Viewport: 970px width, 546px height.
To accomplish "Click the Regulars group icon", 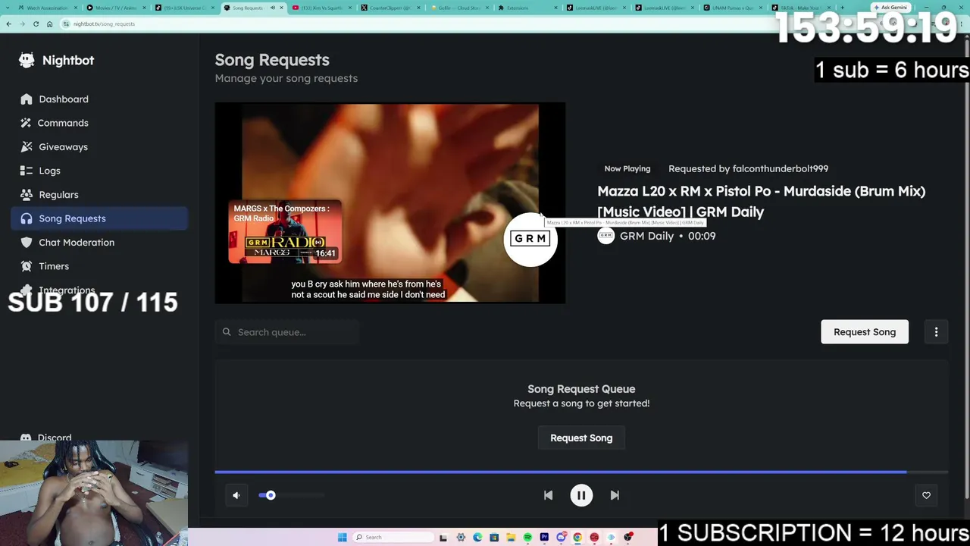I will pyautogui.click(x=27, y=195).
